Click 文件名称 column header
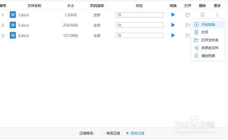 34,6
